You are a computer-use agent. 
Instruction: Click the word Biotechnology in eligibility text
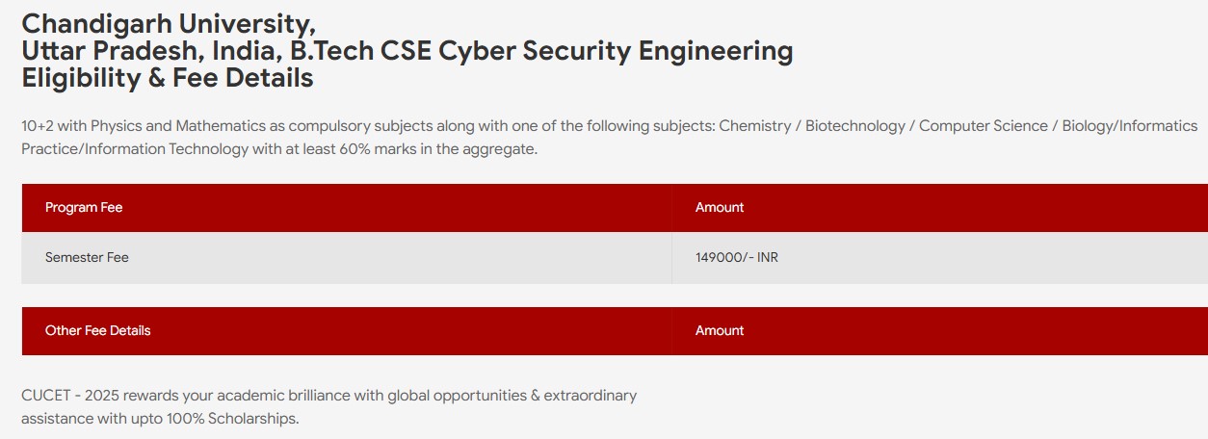pyautogui.click(x=855, y=126)
